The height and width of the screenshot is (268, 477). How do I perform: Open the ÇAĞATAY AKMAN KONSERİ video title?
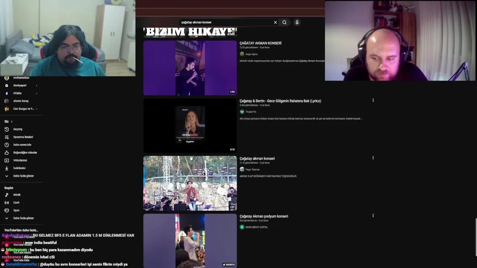[260, 43]
